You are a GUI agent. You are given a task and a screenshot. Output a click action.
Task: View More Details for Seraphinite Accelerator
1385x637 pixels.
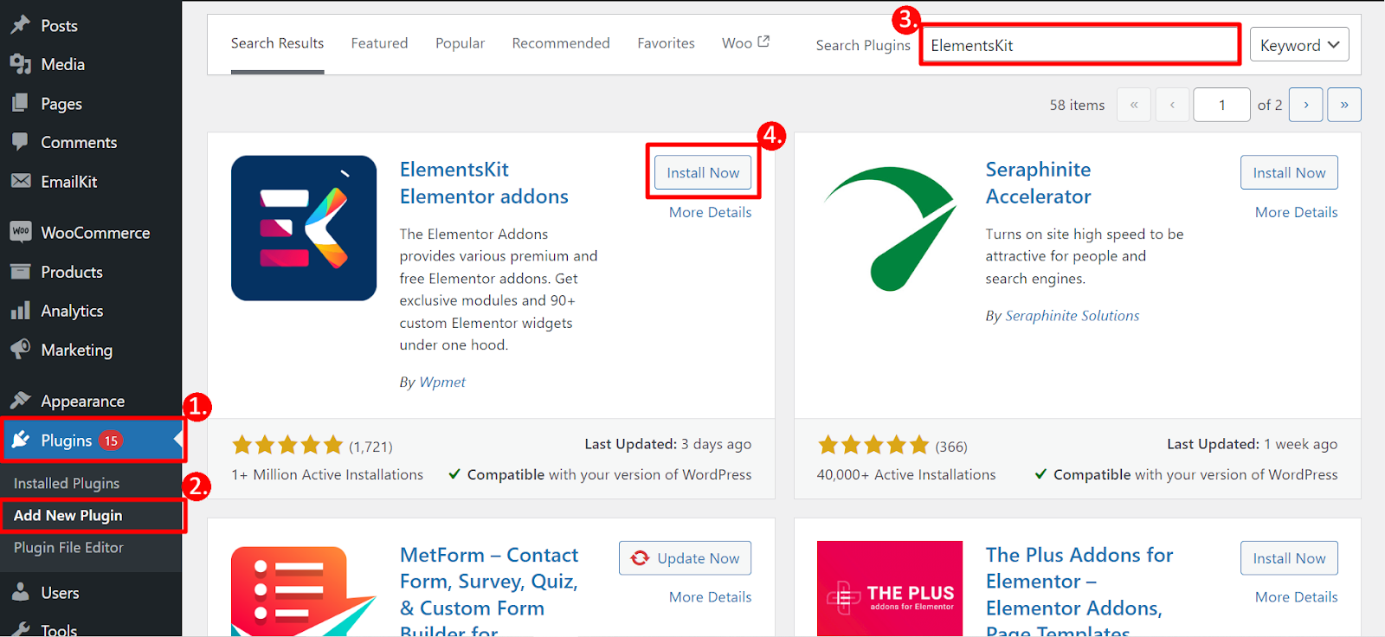pyautogui.click(x=1296, y=212)
